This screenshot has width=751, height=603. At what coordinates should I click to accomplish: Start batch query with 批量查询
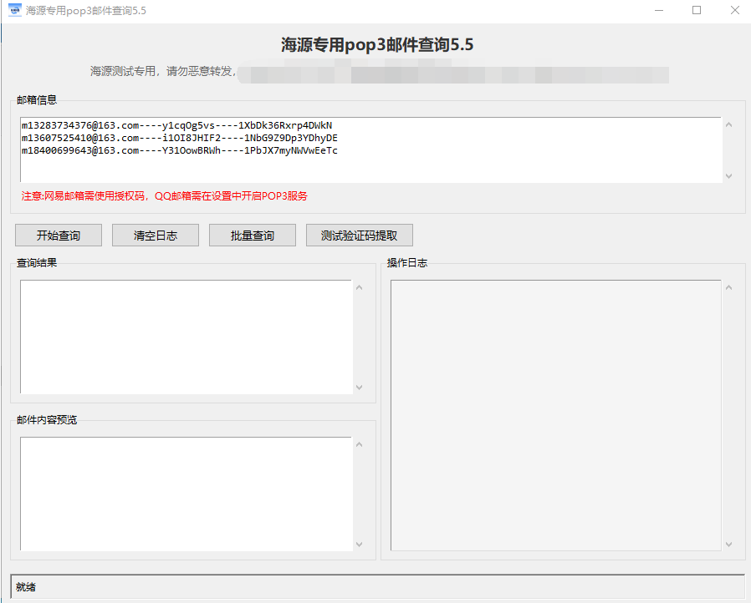click(x=253, y=236)
